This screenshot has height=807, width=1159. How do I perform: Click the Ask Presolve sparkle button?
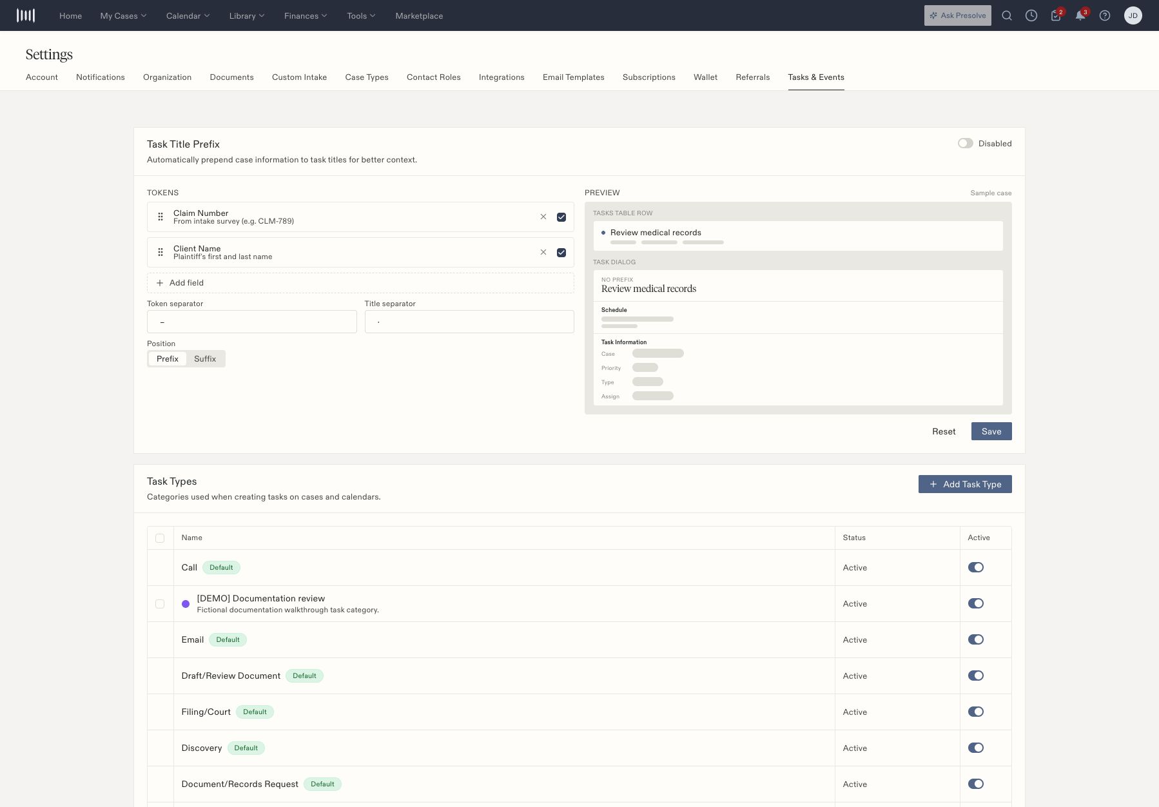[958, 15]
